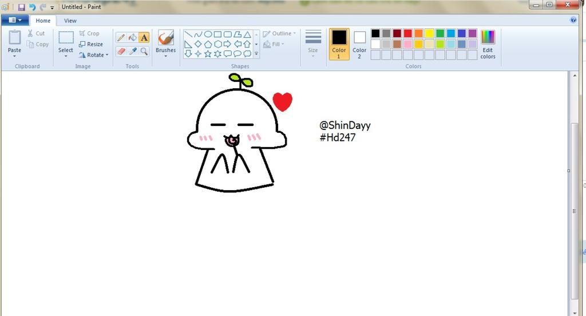This screenshot has width=586, height=316.
Task: Select the Color picker eyedropper tool
Action: (132, 51)
